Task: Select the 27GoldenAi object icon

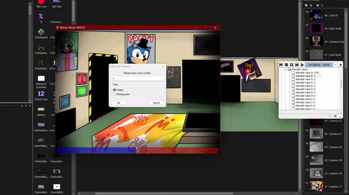Action: (x=41, y=32)
